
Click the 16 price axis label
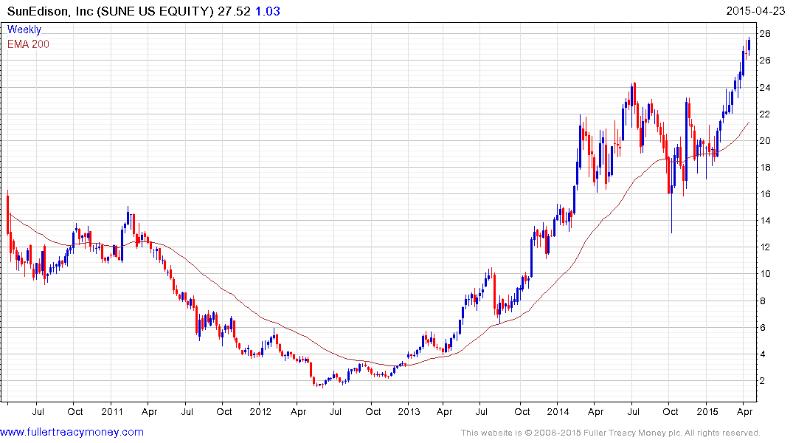765,194
